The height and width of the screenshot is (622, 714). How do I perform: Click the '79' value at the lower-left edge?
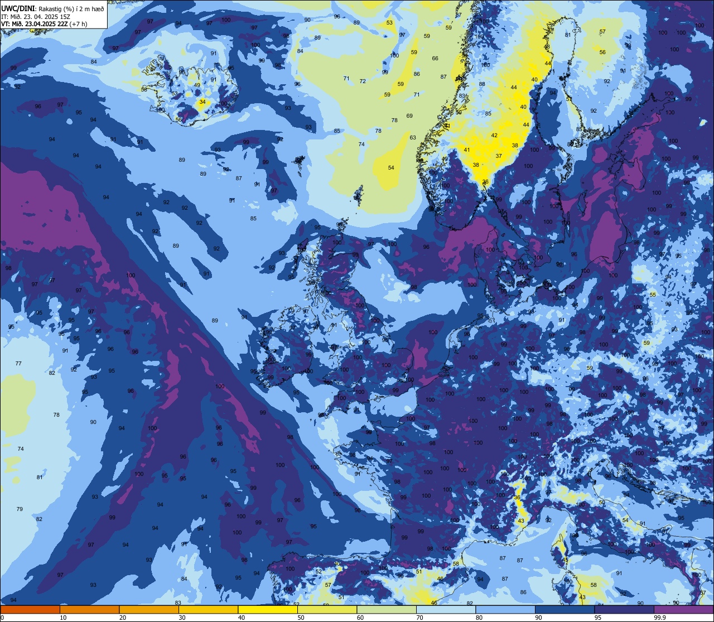[20, 509]
